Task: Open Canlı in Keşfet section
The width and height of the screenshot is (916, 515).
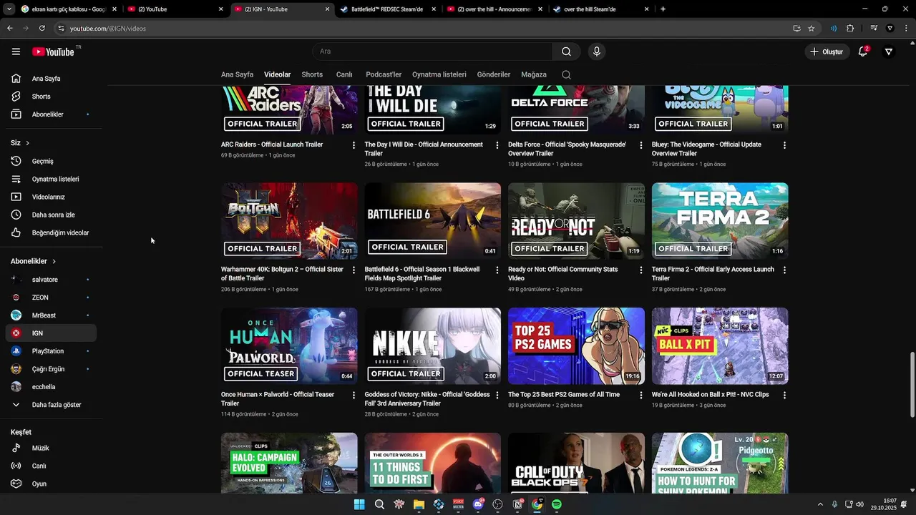Action: coord(51,466)
